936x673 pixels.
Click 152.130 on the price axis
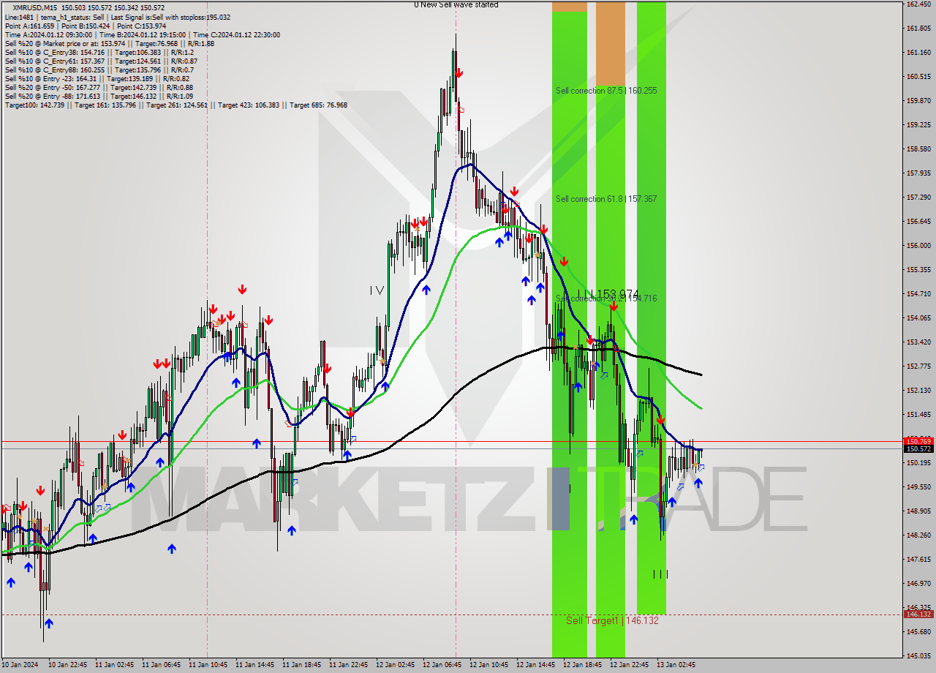pyautogui.click(x=918, y=391)
